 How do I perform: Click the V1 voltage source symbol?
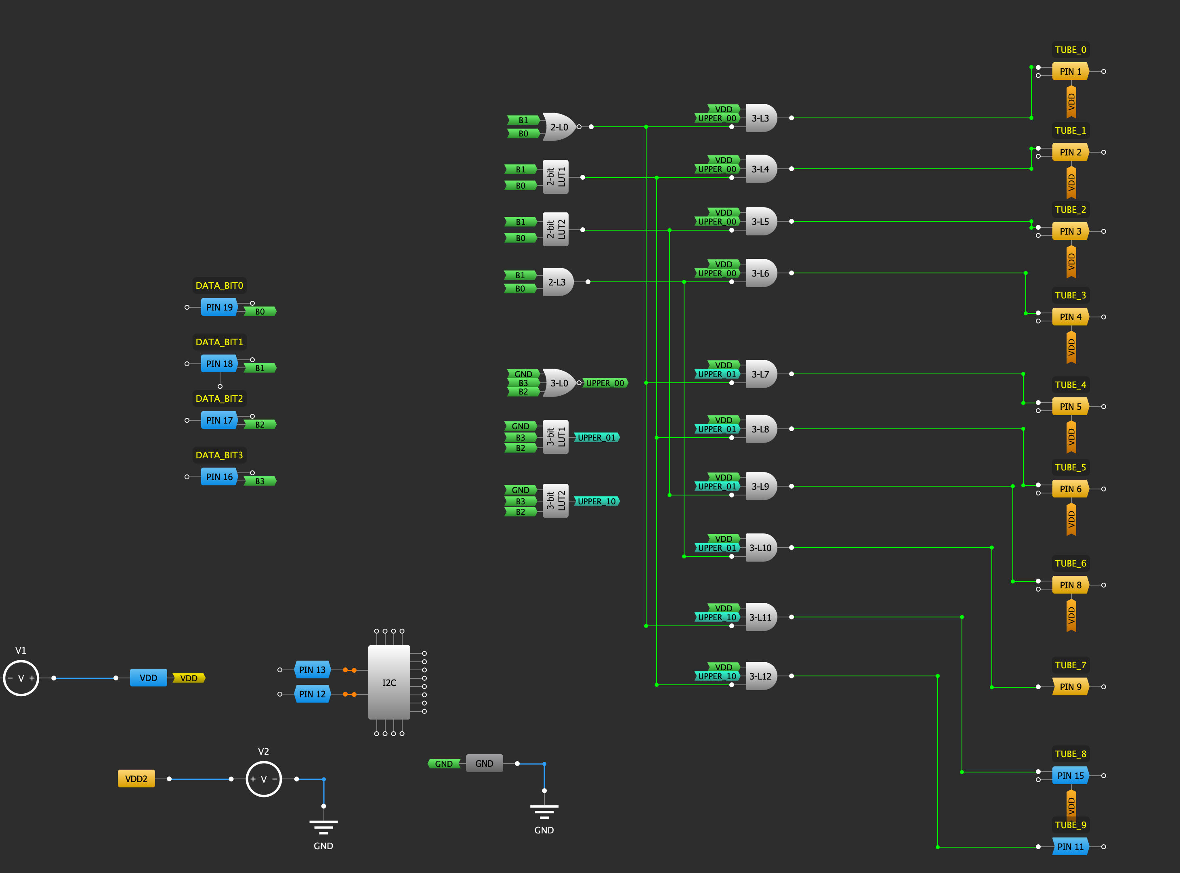(x=21, y=678)
